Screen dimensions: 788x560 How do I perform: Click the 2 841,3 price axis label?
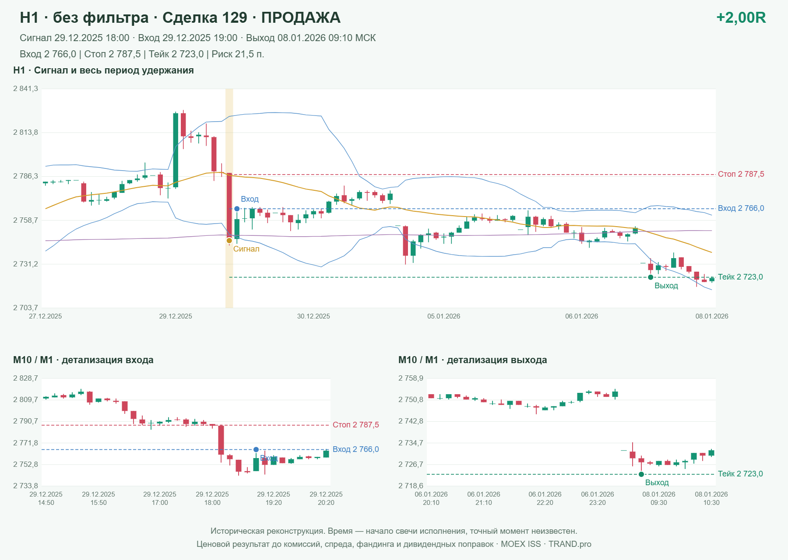pyautogui.click(x=25, y=89)
